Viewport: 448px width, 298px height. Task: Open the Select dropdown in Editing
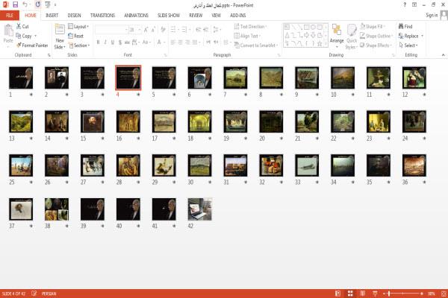pos(408,45)
